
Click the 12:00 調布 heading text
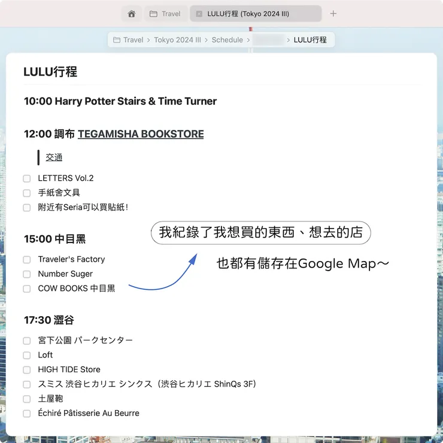pyautogui.click(x=50, y=134)
